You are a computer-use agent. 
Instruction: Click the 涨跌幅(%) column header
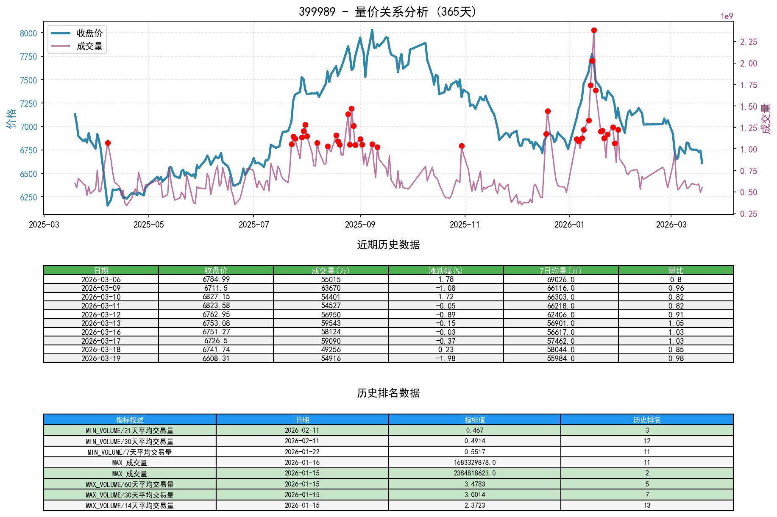(x=446, y=270)
